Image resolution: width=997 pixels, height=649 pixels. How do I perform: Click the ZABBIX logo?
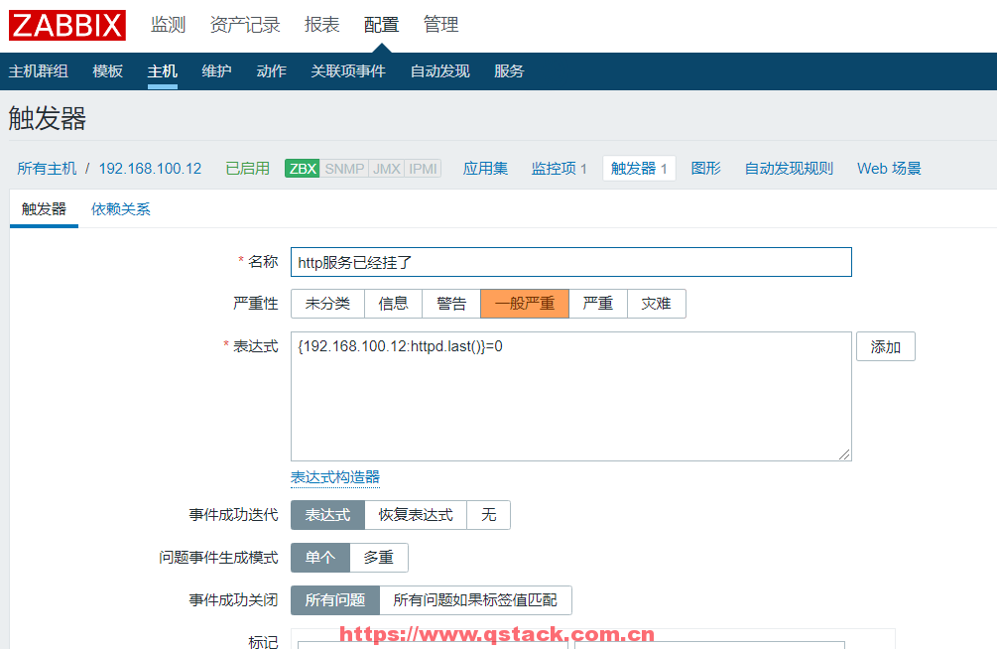click(67, 25)
